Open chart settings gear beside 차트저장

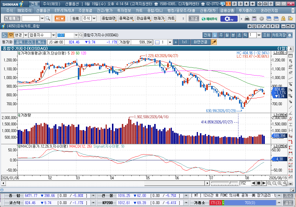click(290, 35)
